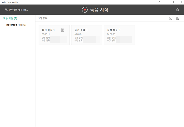Click the microphone icon in the header

pos(6,10)
